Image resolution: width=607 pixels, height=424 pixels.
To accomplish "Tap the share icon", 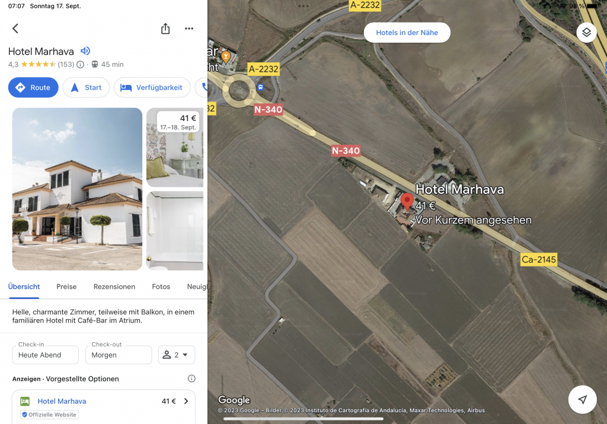I will (165, 28).
